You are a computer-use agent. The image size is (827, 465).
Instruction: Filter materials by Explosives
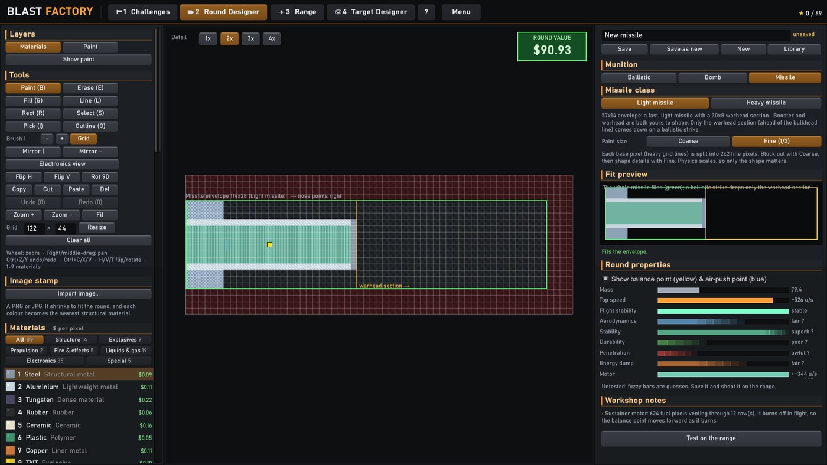click(125, 340)
